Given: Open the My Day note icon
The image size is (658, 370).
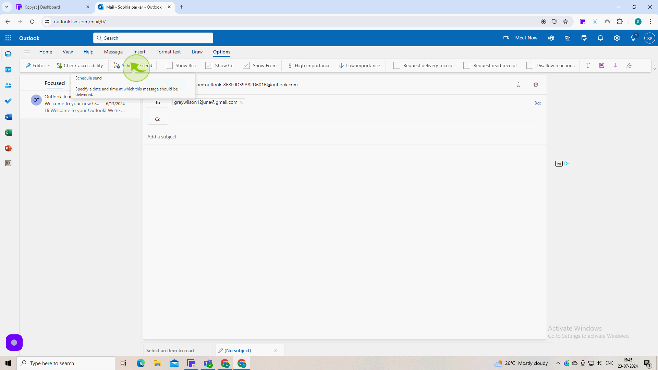Looking at the screenshot, I should click(x=584, y=38).
